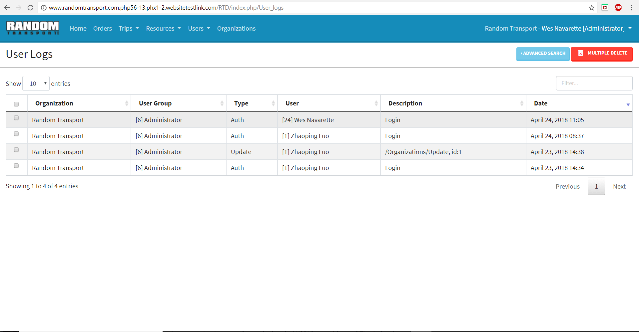
Task: Check the Wes Navarette log row checkbox
Action: (x=16, y=118)
